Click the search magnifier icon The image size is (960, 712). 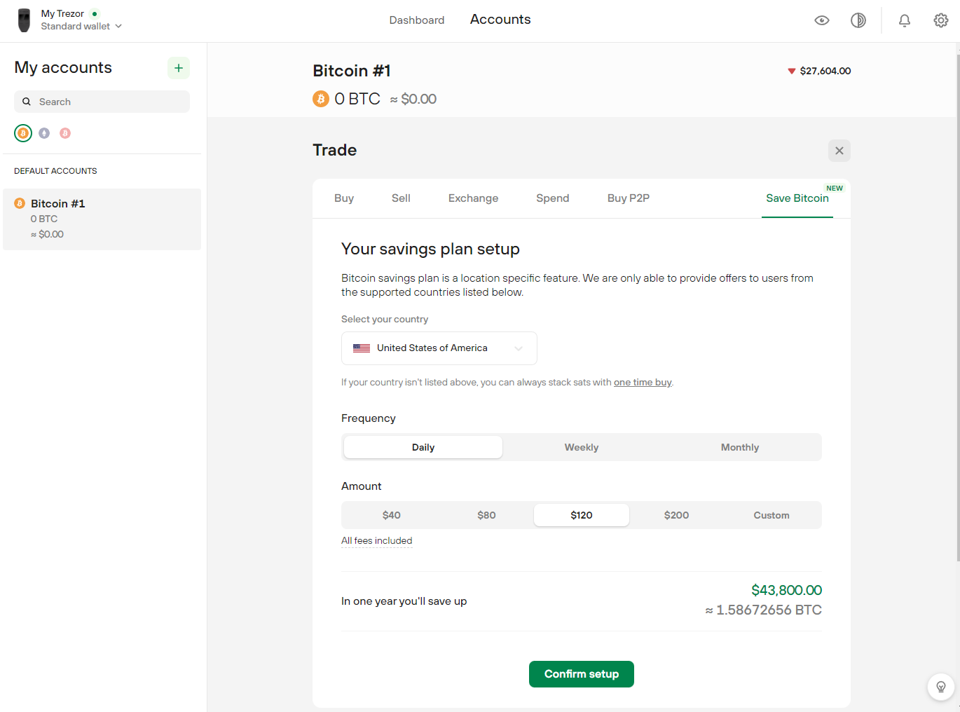[27, 102]
